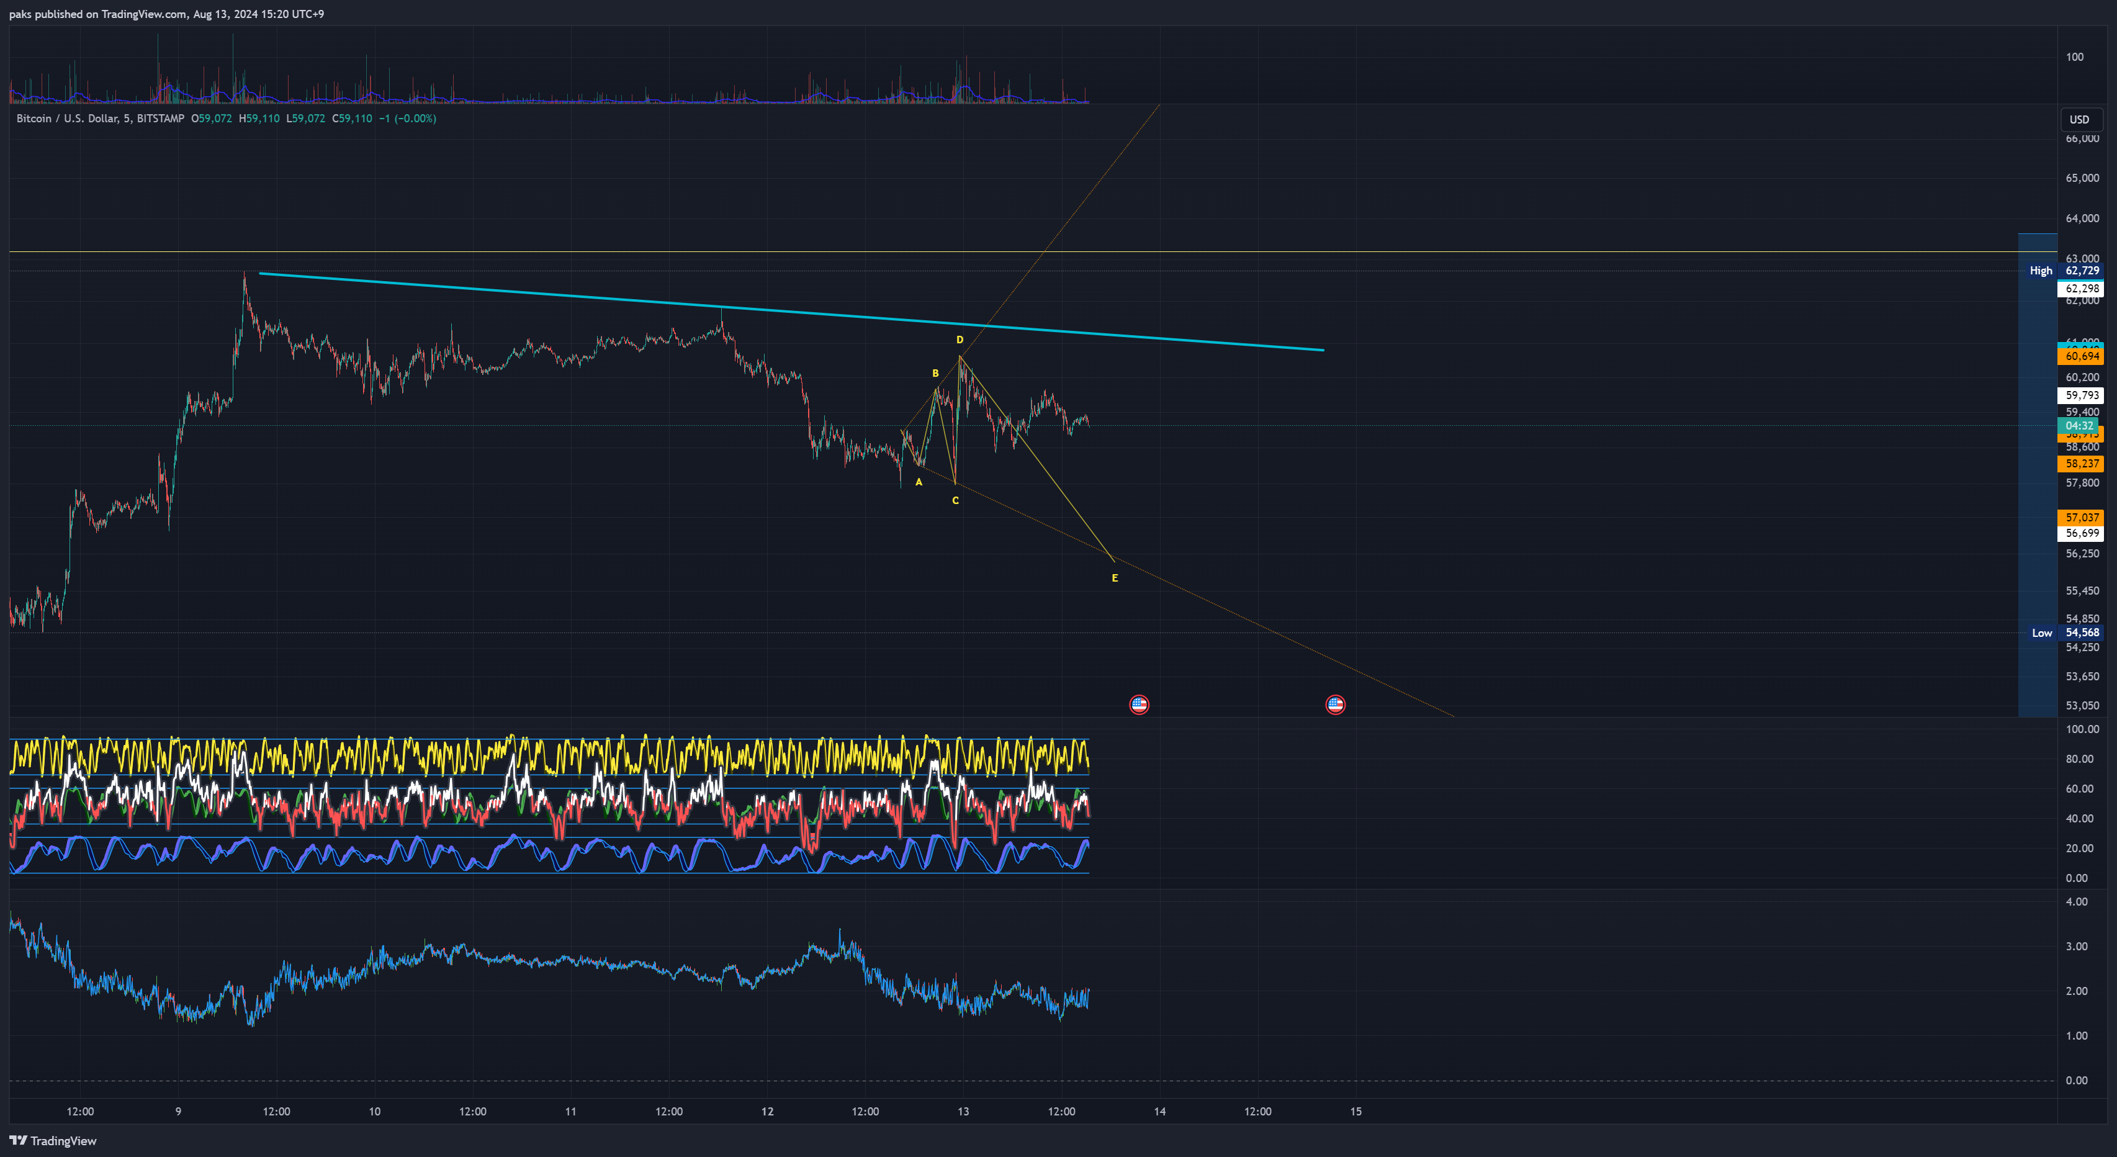Click the orange 60,694 price tag
The height and width of the screenshot is (1157, 2117).
(2081, 356)
